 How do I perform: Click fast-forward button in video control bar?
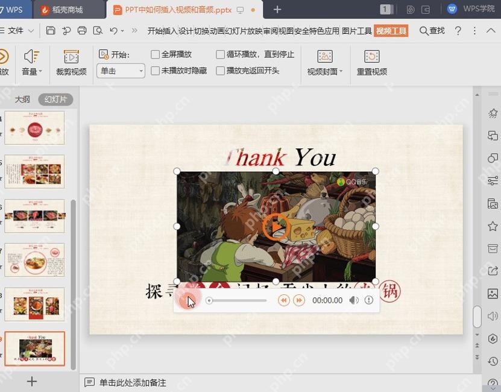pos(299,300)
